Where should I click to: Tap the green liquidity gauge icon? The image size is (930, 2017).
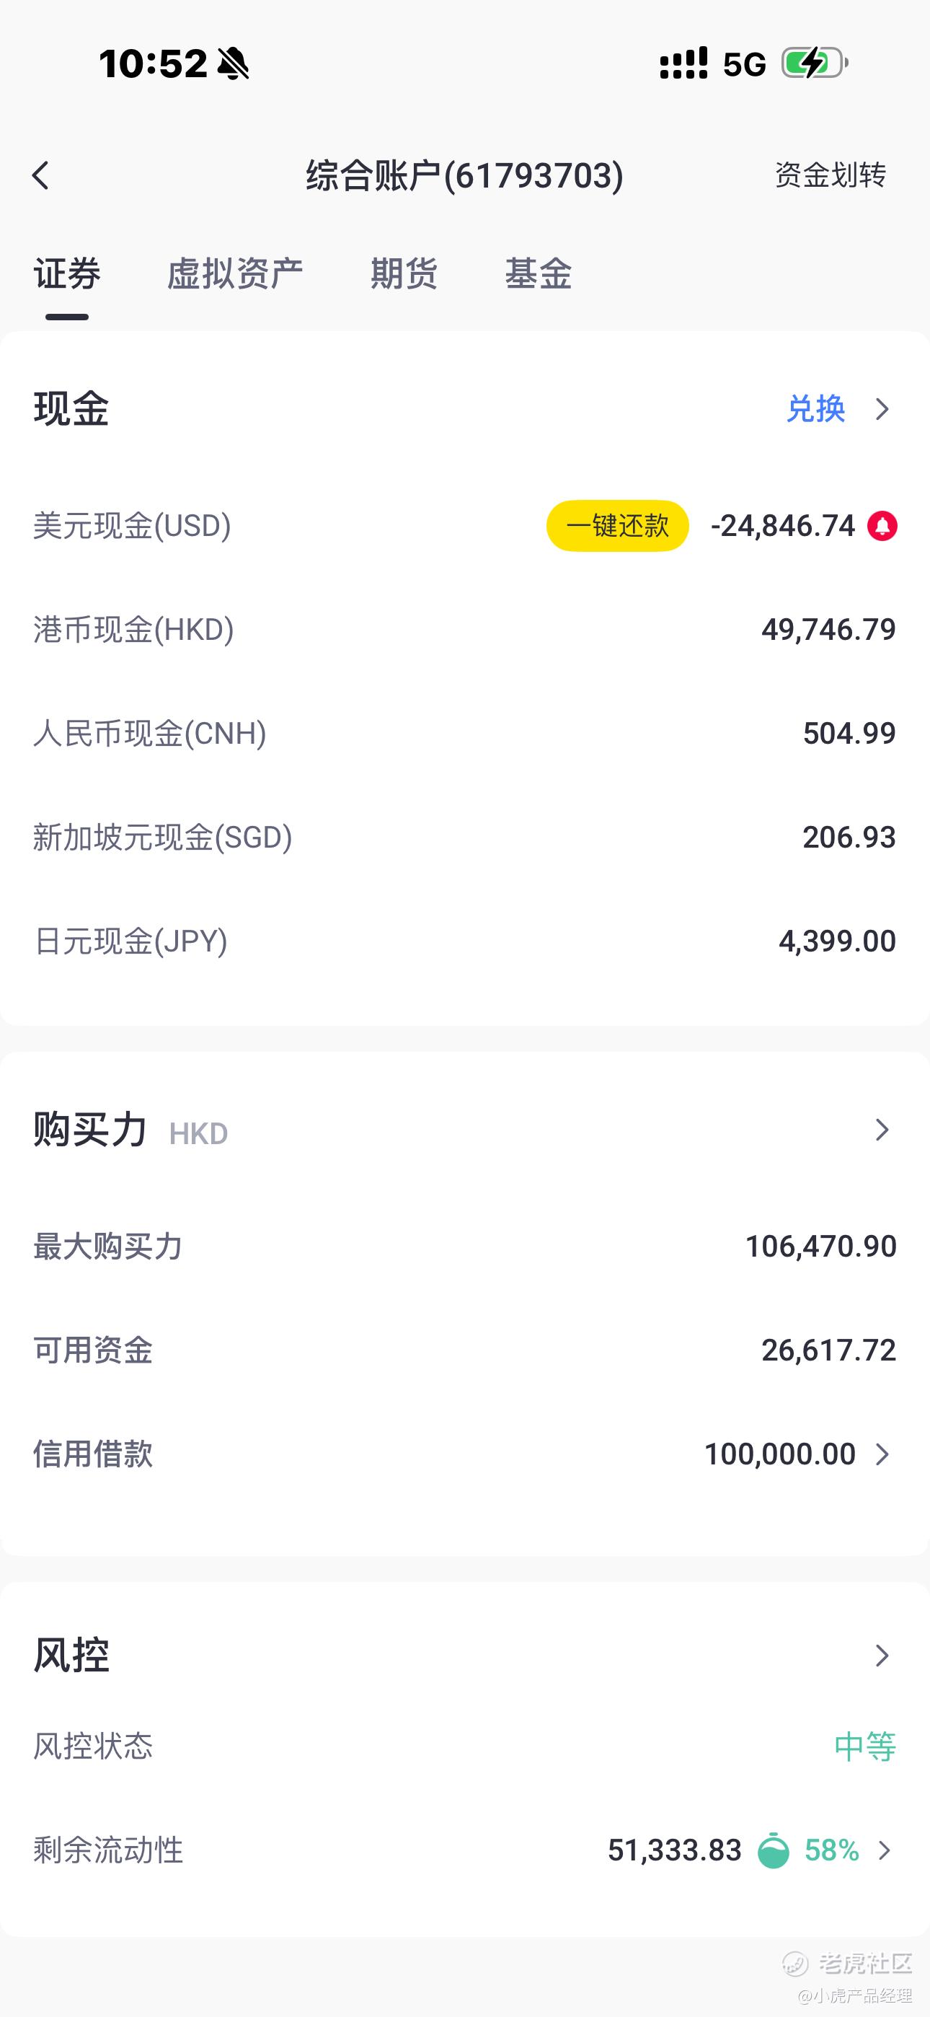tap(774, 1851)
